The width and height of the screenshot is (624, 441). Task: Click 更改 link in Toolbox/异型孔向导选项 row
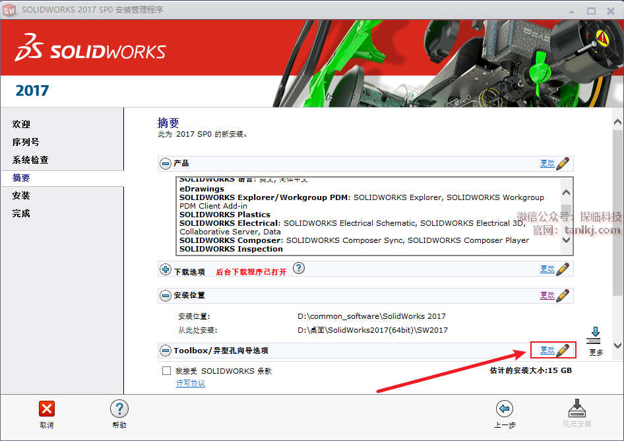pyautogui.click(x=547, y=350)
